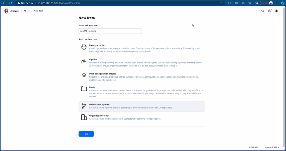Viewport: 286px width, 151px height.
Task: Click the Jenkins logo in the header
Action: coord(6,11)
